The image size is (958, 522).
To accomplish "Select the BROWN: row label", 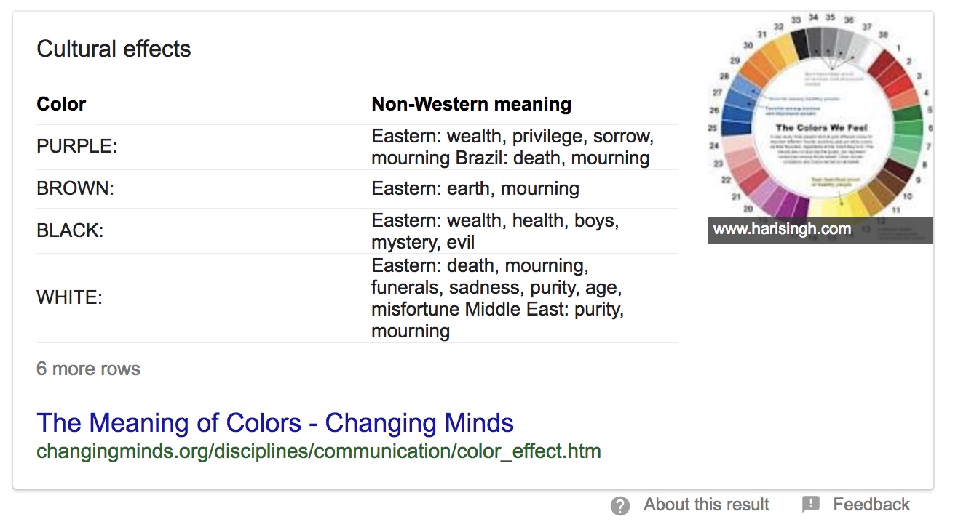I will click(x=75, y=189).
